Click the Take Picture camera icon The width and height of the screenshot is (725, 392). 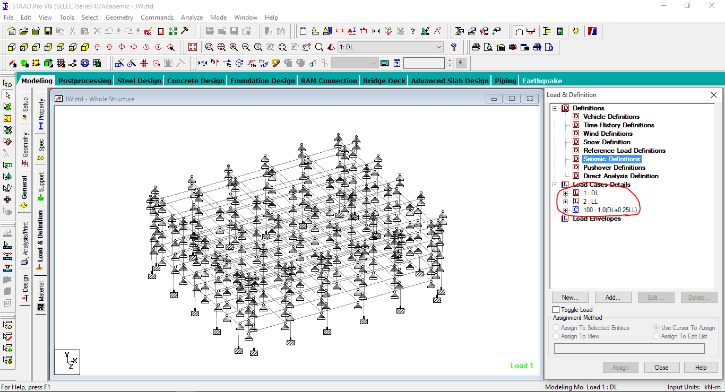tap(512, 47)
